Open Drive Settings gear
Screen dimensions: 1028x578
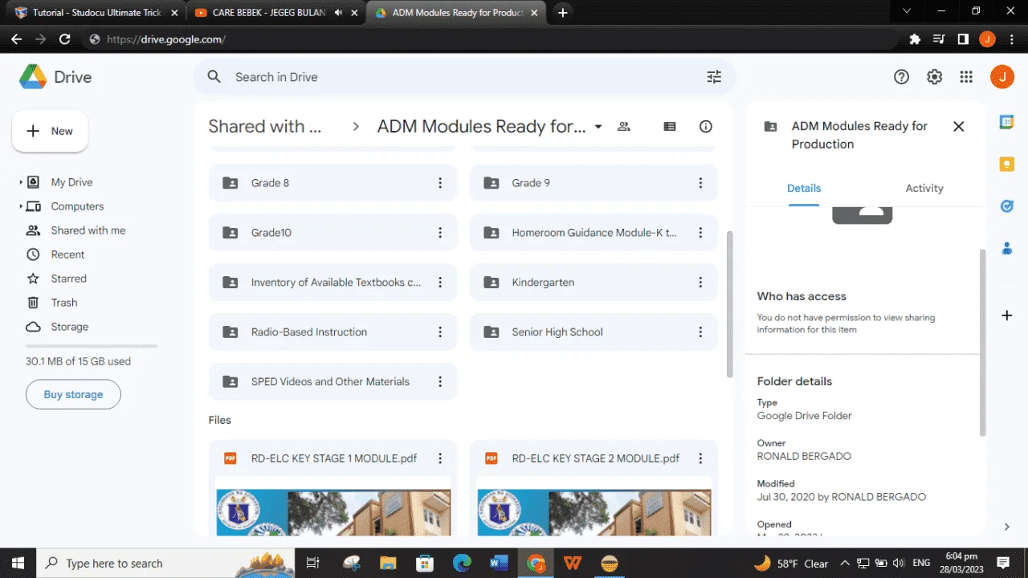click(934, 77)
